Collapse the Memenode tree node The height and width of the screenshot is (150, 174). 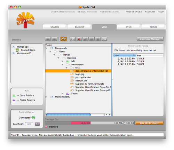46,48
